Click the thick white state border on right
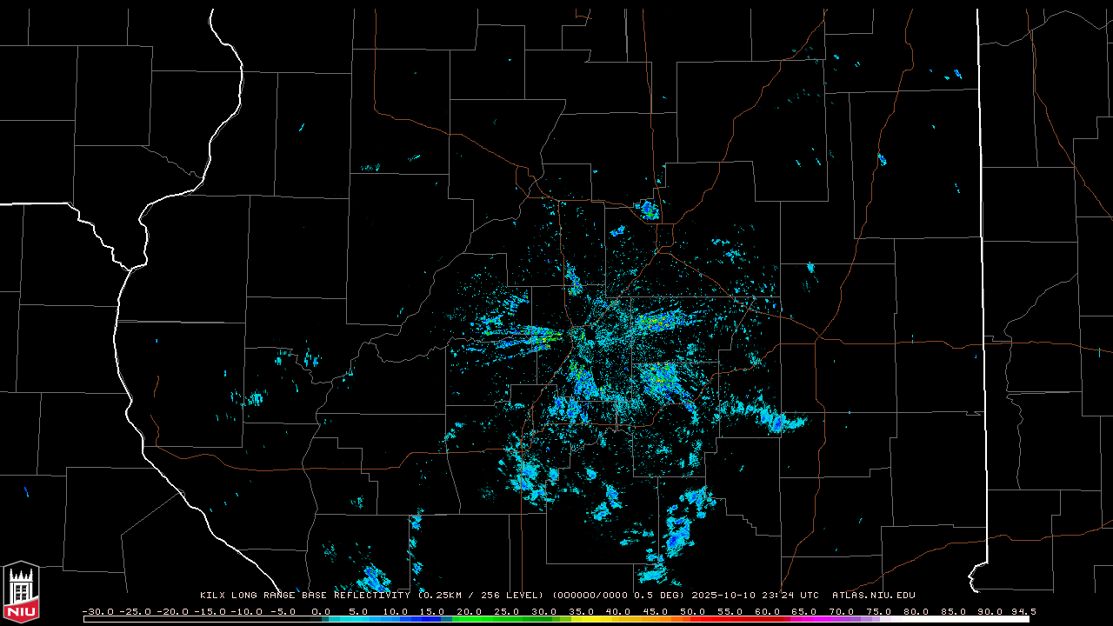Screen dimensions: 1113x626 (x=981, y=261)
